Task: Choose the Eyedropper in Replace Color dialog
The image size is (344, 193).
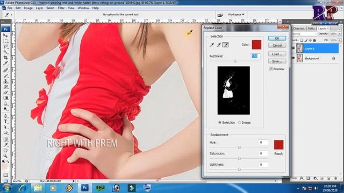Action: [212, 44]
